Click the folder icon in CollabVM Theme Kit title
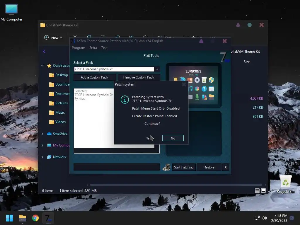The height and width of the screenshot is (225, 300). click(43, 25)
